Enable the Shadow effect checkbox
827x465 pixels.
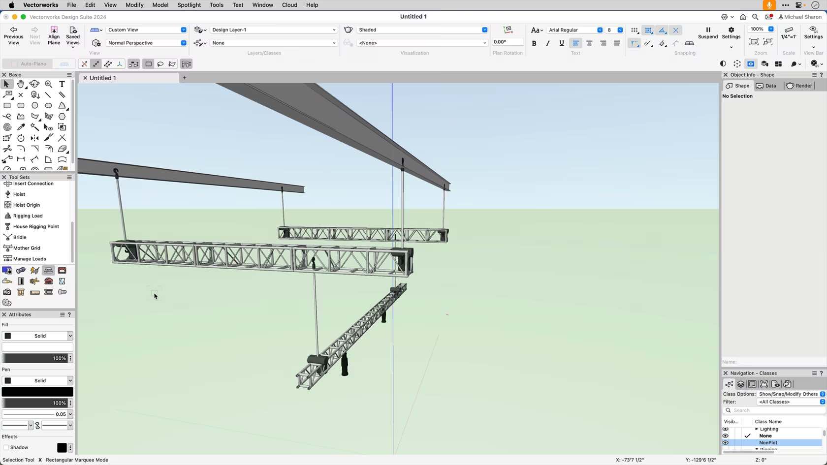6,447
